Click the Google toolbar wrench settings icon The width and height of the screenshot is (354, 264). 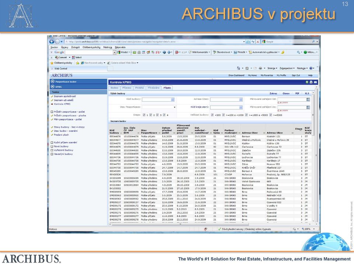click(x=298, y=52)
